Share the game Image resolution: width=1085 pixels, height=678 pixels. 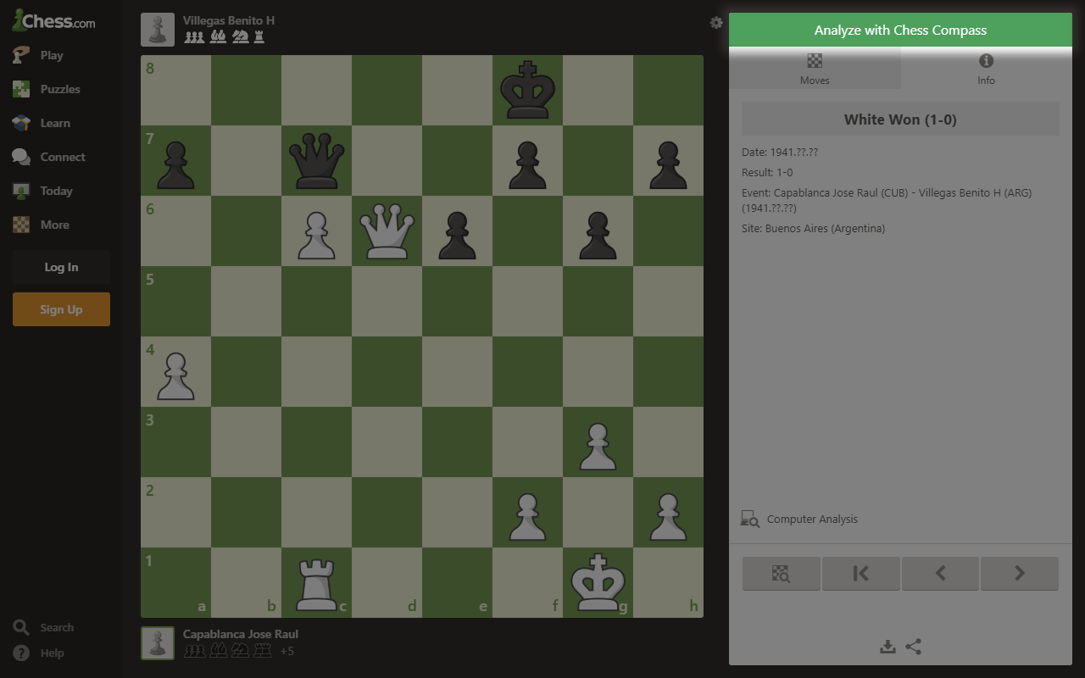(914, 646)
